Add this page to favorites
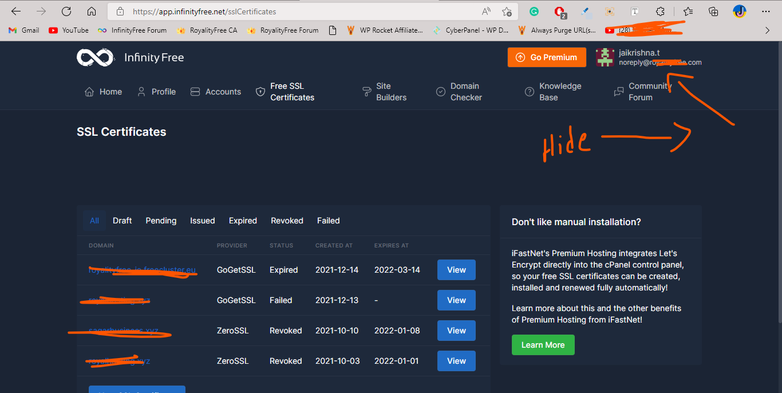782x393 pixels. click(x=507, y=11)
